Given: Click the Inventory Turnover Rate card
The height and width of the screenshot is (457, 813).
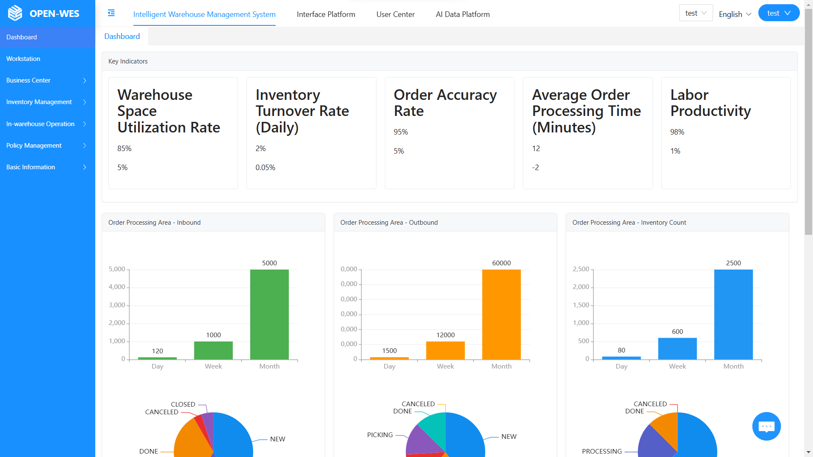Looking at the screenshot, I should coord(311,133).
